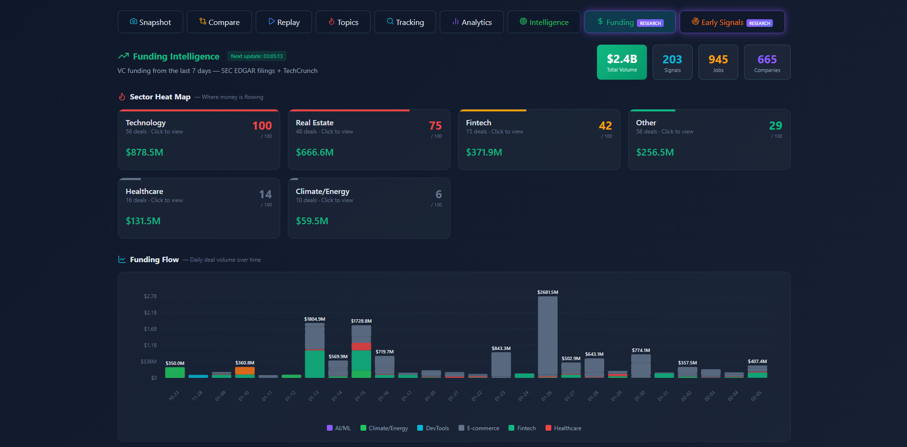907x447 pixels.
Task: Click the trending arrow icon beside Funding Intelligence
Action: [124, 56]
